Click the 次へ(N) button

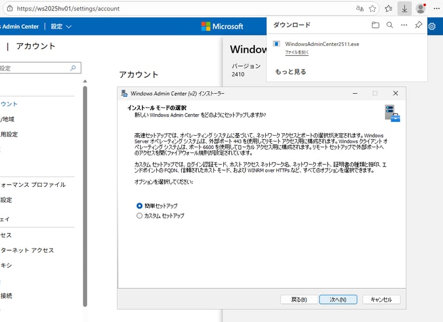tap(338, 300)
